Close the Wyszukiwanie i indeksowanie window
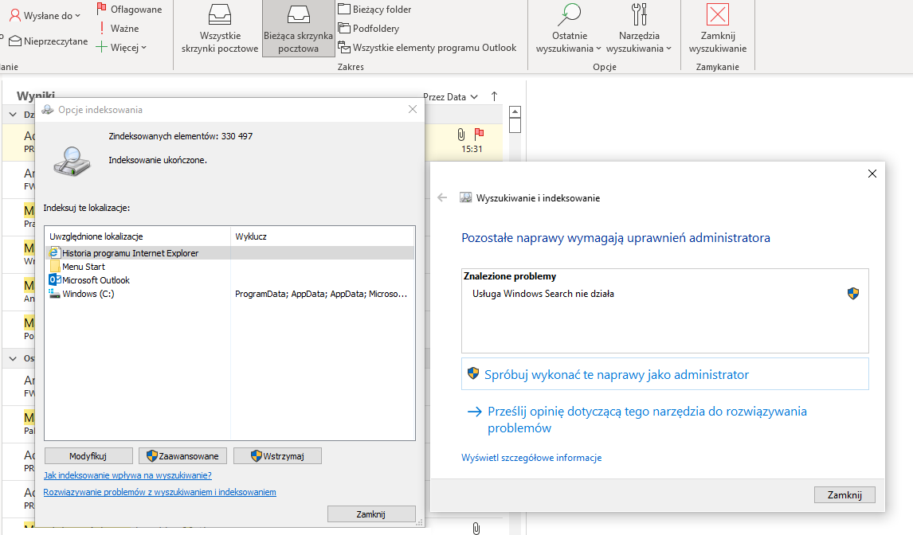Screen dimensions: 913x535 [872, 174]
